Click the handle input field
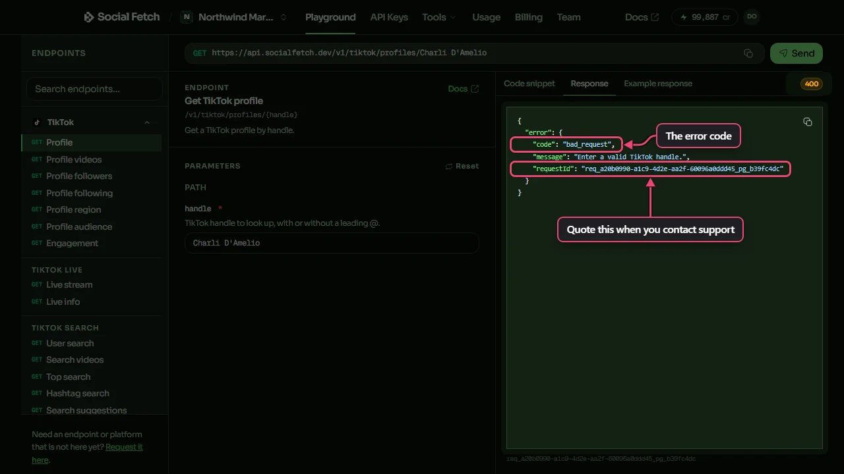Screen dimensions: 844x474 pyautogui.click(x=332, y=243)
